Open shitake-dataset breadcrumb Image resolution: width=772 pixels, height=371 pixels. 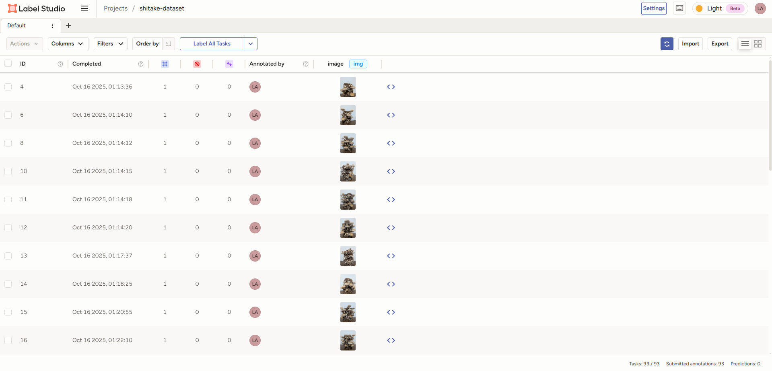(x=162, y=8)
